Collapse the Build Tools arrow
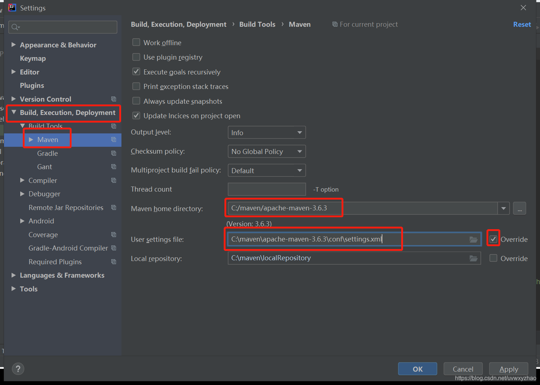540x385 pixels. point(22,126)
